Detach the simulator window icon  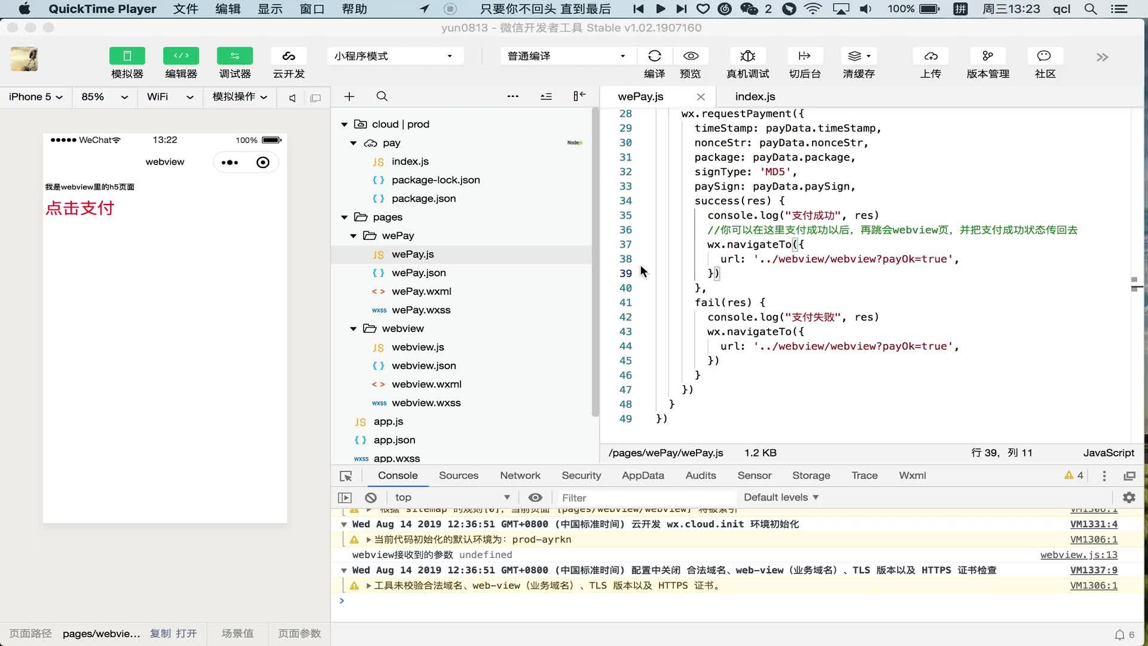[x=315, y=97]
